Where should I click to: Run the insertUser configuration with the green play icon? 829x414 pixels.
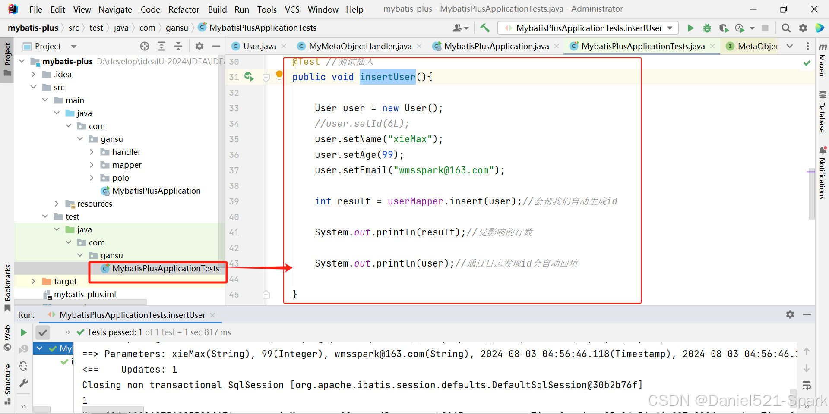pos(690,28)
